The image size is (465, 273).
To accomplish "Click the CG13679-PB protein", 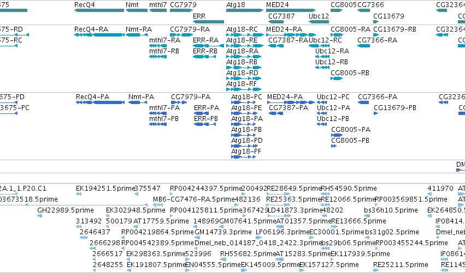I will 376,113.
